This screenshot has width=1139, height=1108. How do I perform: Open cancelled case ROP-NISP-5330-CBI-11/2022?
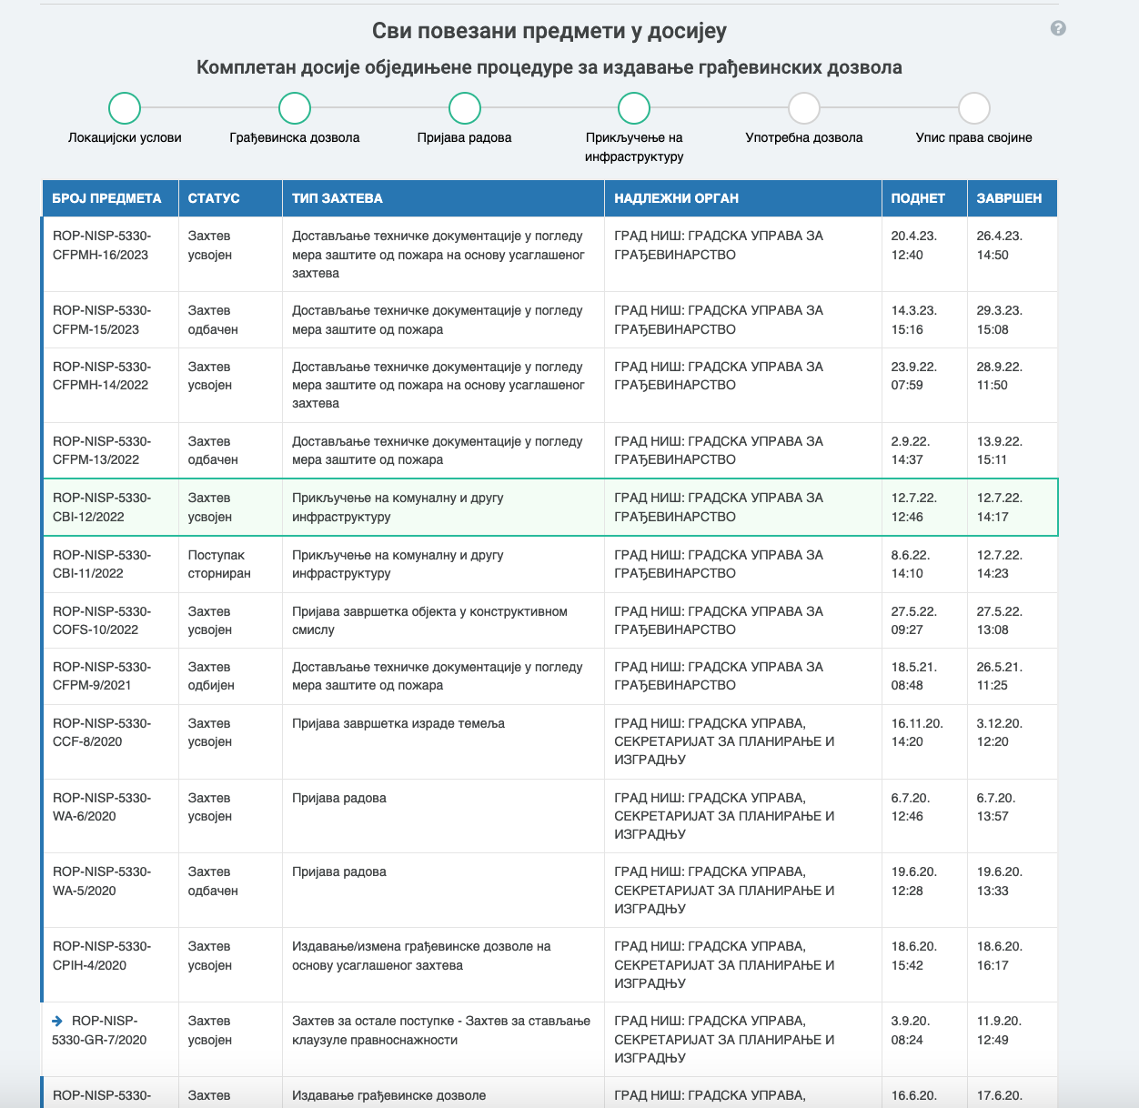point(101,564)
